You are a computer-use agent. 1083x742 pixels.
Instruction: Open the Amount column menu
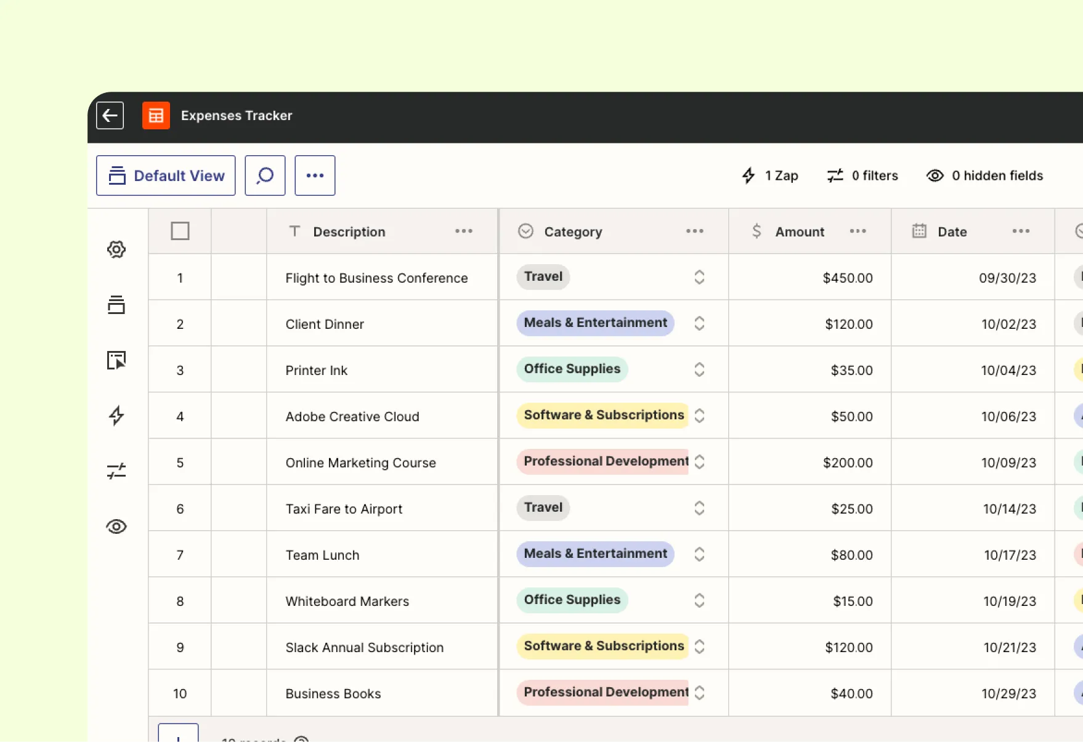coord(858,231)
